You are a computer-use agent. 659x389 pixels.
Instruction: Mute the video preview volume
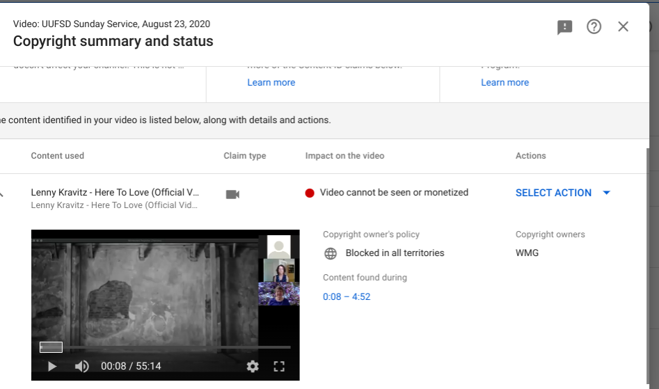click(81, 366)
